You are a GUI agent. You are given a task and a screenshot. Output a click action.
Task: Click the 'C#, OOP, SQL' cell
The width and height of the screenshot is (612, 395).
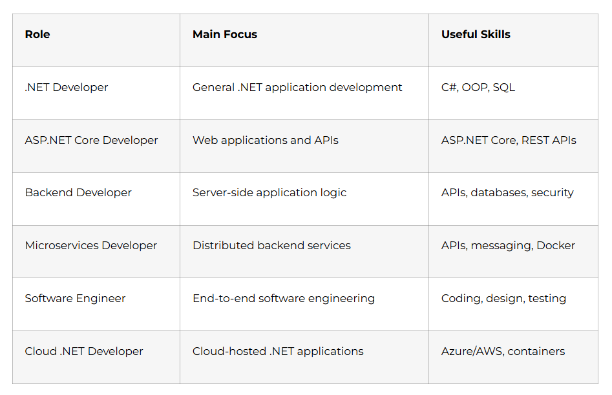[x=513, y=93]
